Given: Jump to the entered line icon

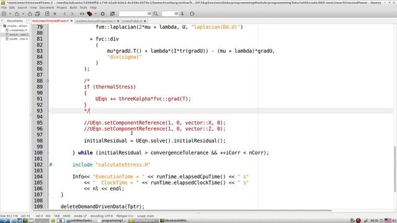Looking at the screenshot, I should [x=182, y=14].
